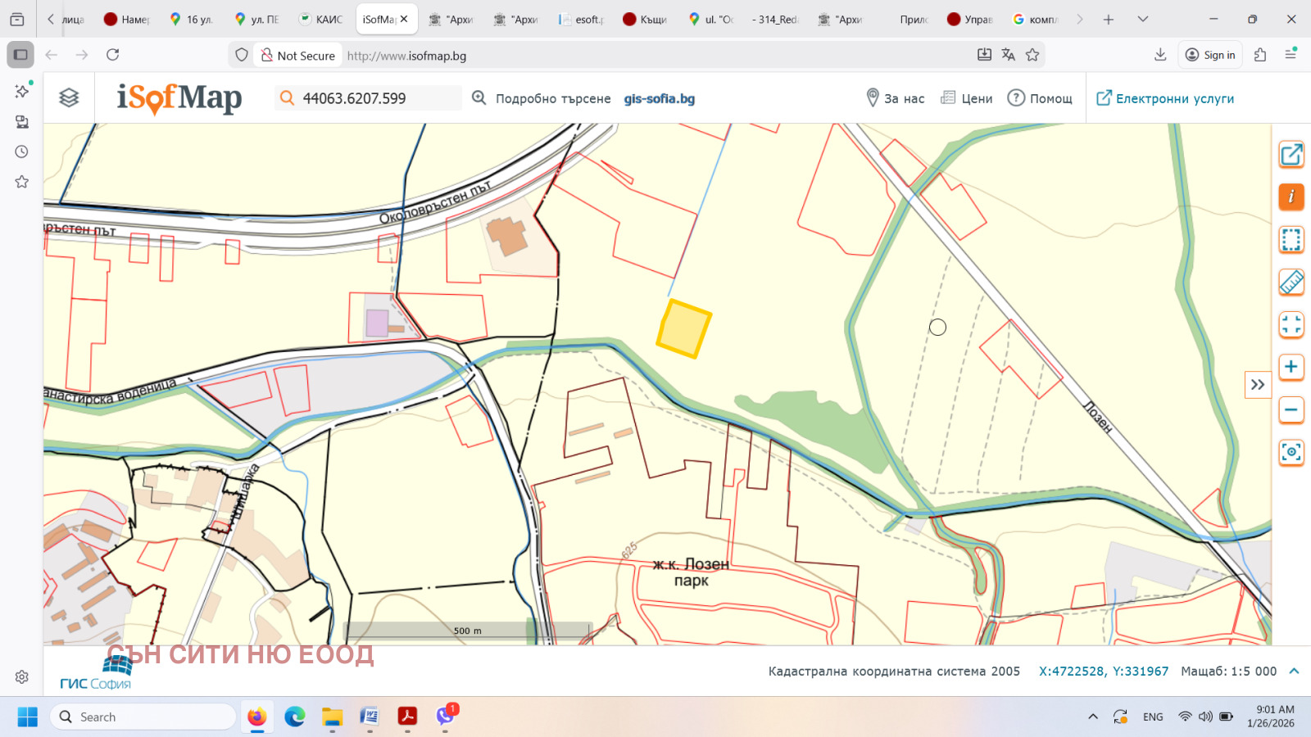Toggle favorite star in address bar
This screenshot has width=1311, height=737.
(x=1033, y=55)
